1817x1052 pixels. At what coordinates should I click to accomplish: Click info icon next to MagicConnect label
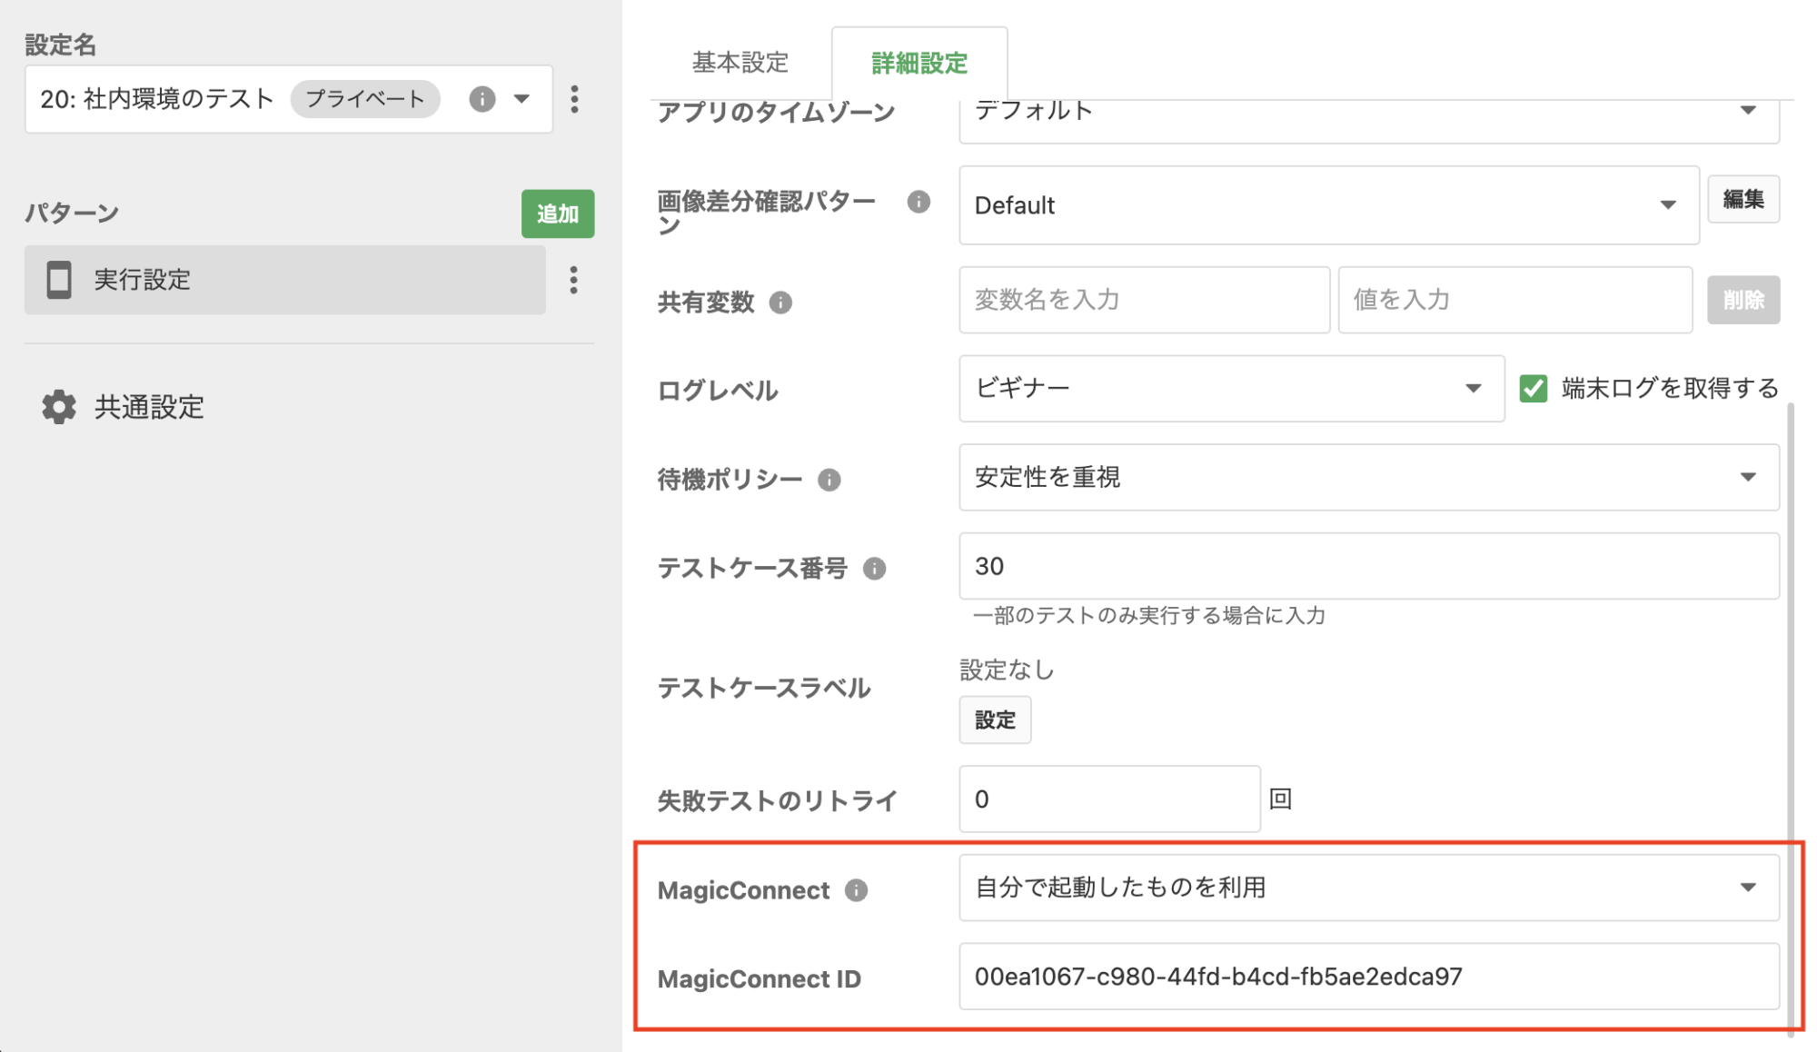tap(856, 890)
